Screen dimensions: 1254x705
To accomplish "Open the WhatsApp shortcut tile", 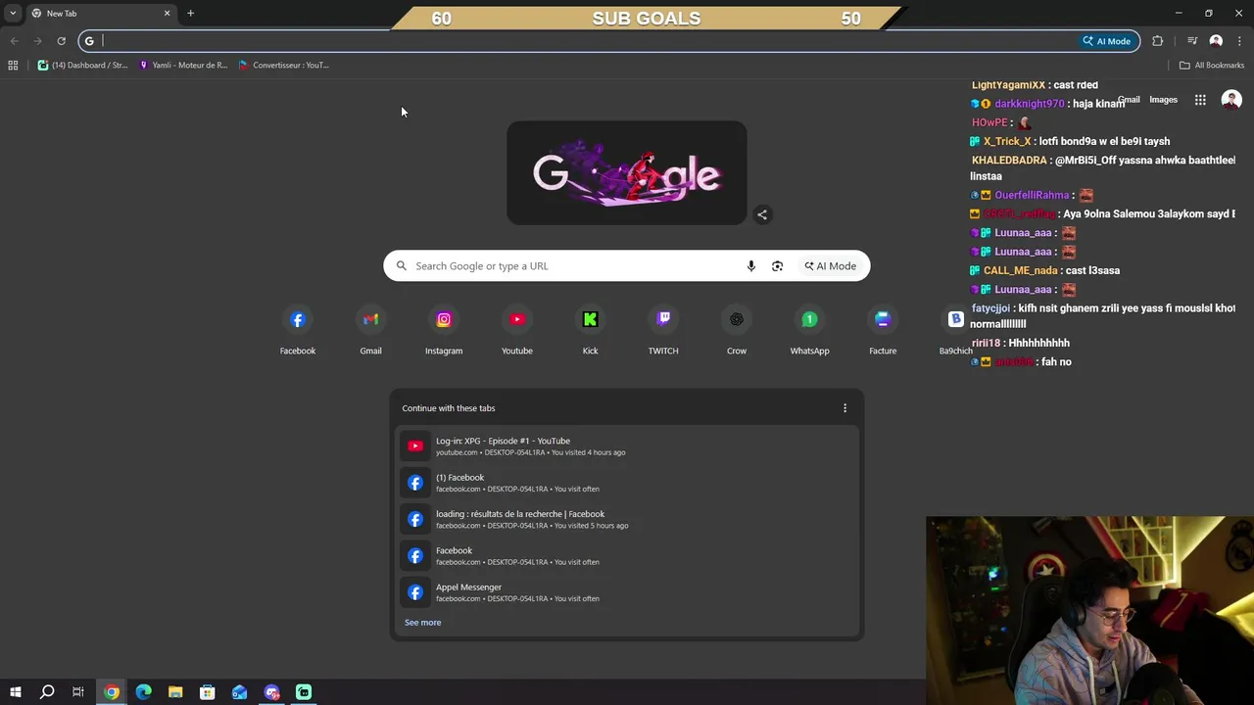I will (809, 331).
